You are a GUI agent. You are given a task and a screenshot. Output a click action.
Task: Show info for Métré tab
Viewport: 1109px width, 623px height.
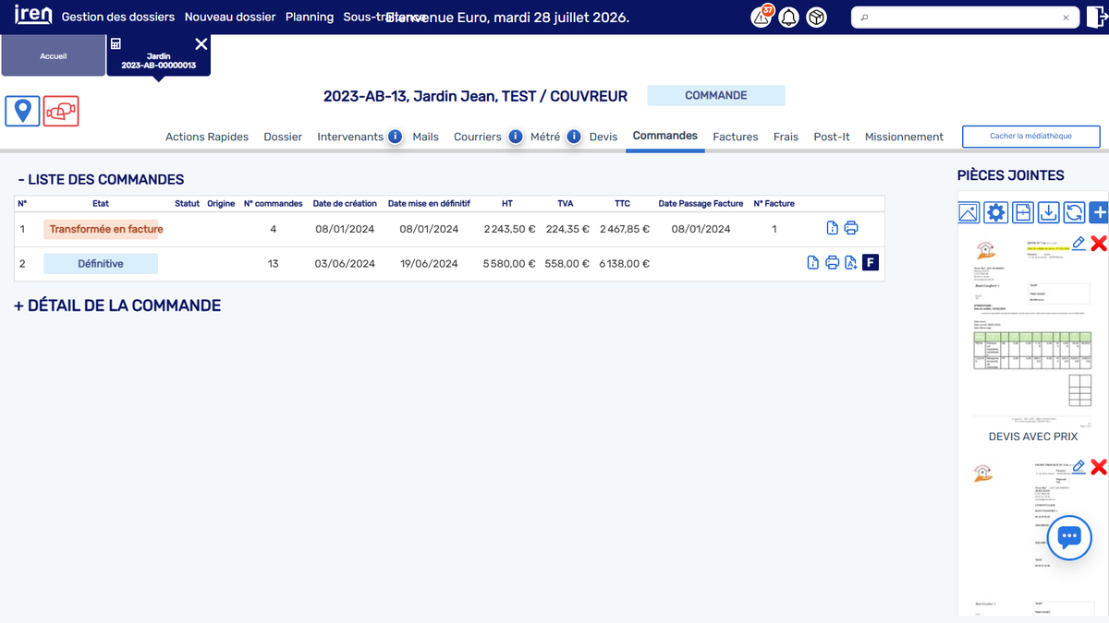pyautogui.click(x=574, y=137)
